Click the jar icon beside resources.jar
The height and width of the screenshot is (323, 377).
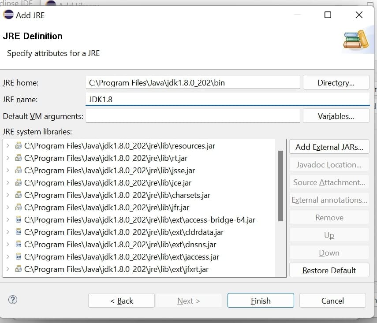coord(19,145)
